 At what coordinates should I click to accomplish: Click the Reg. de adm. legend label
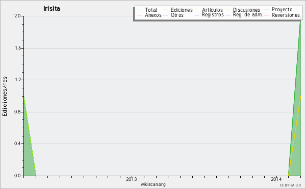coord(248,15)
